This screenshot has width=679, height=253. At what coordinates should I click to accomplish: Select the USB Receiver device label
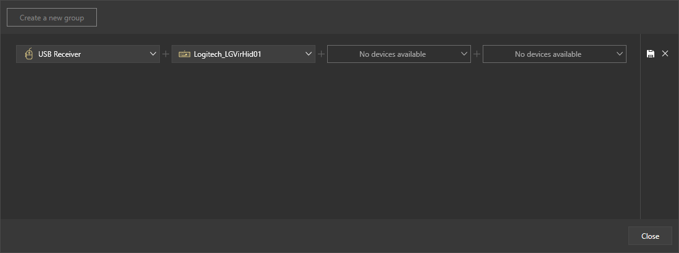pos(59,54)
